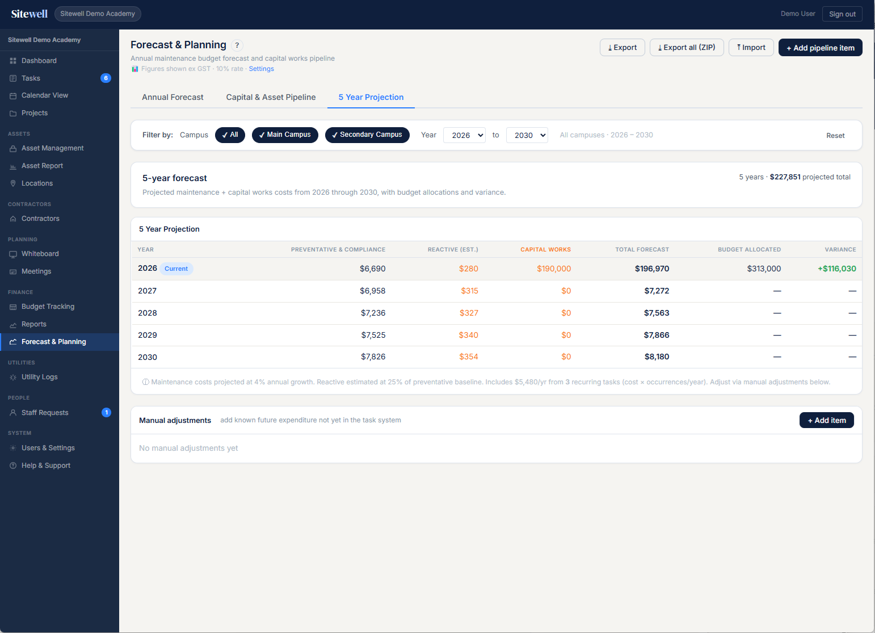
Task: Click the Add pipeline item button
Action: 821,48
